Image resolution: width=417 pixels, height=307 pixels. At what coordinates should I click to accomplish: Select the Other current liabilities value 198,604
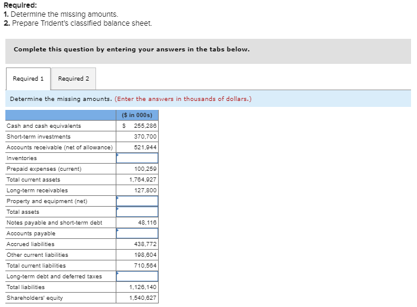tap(145, 255)
